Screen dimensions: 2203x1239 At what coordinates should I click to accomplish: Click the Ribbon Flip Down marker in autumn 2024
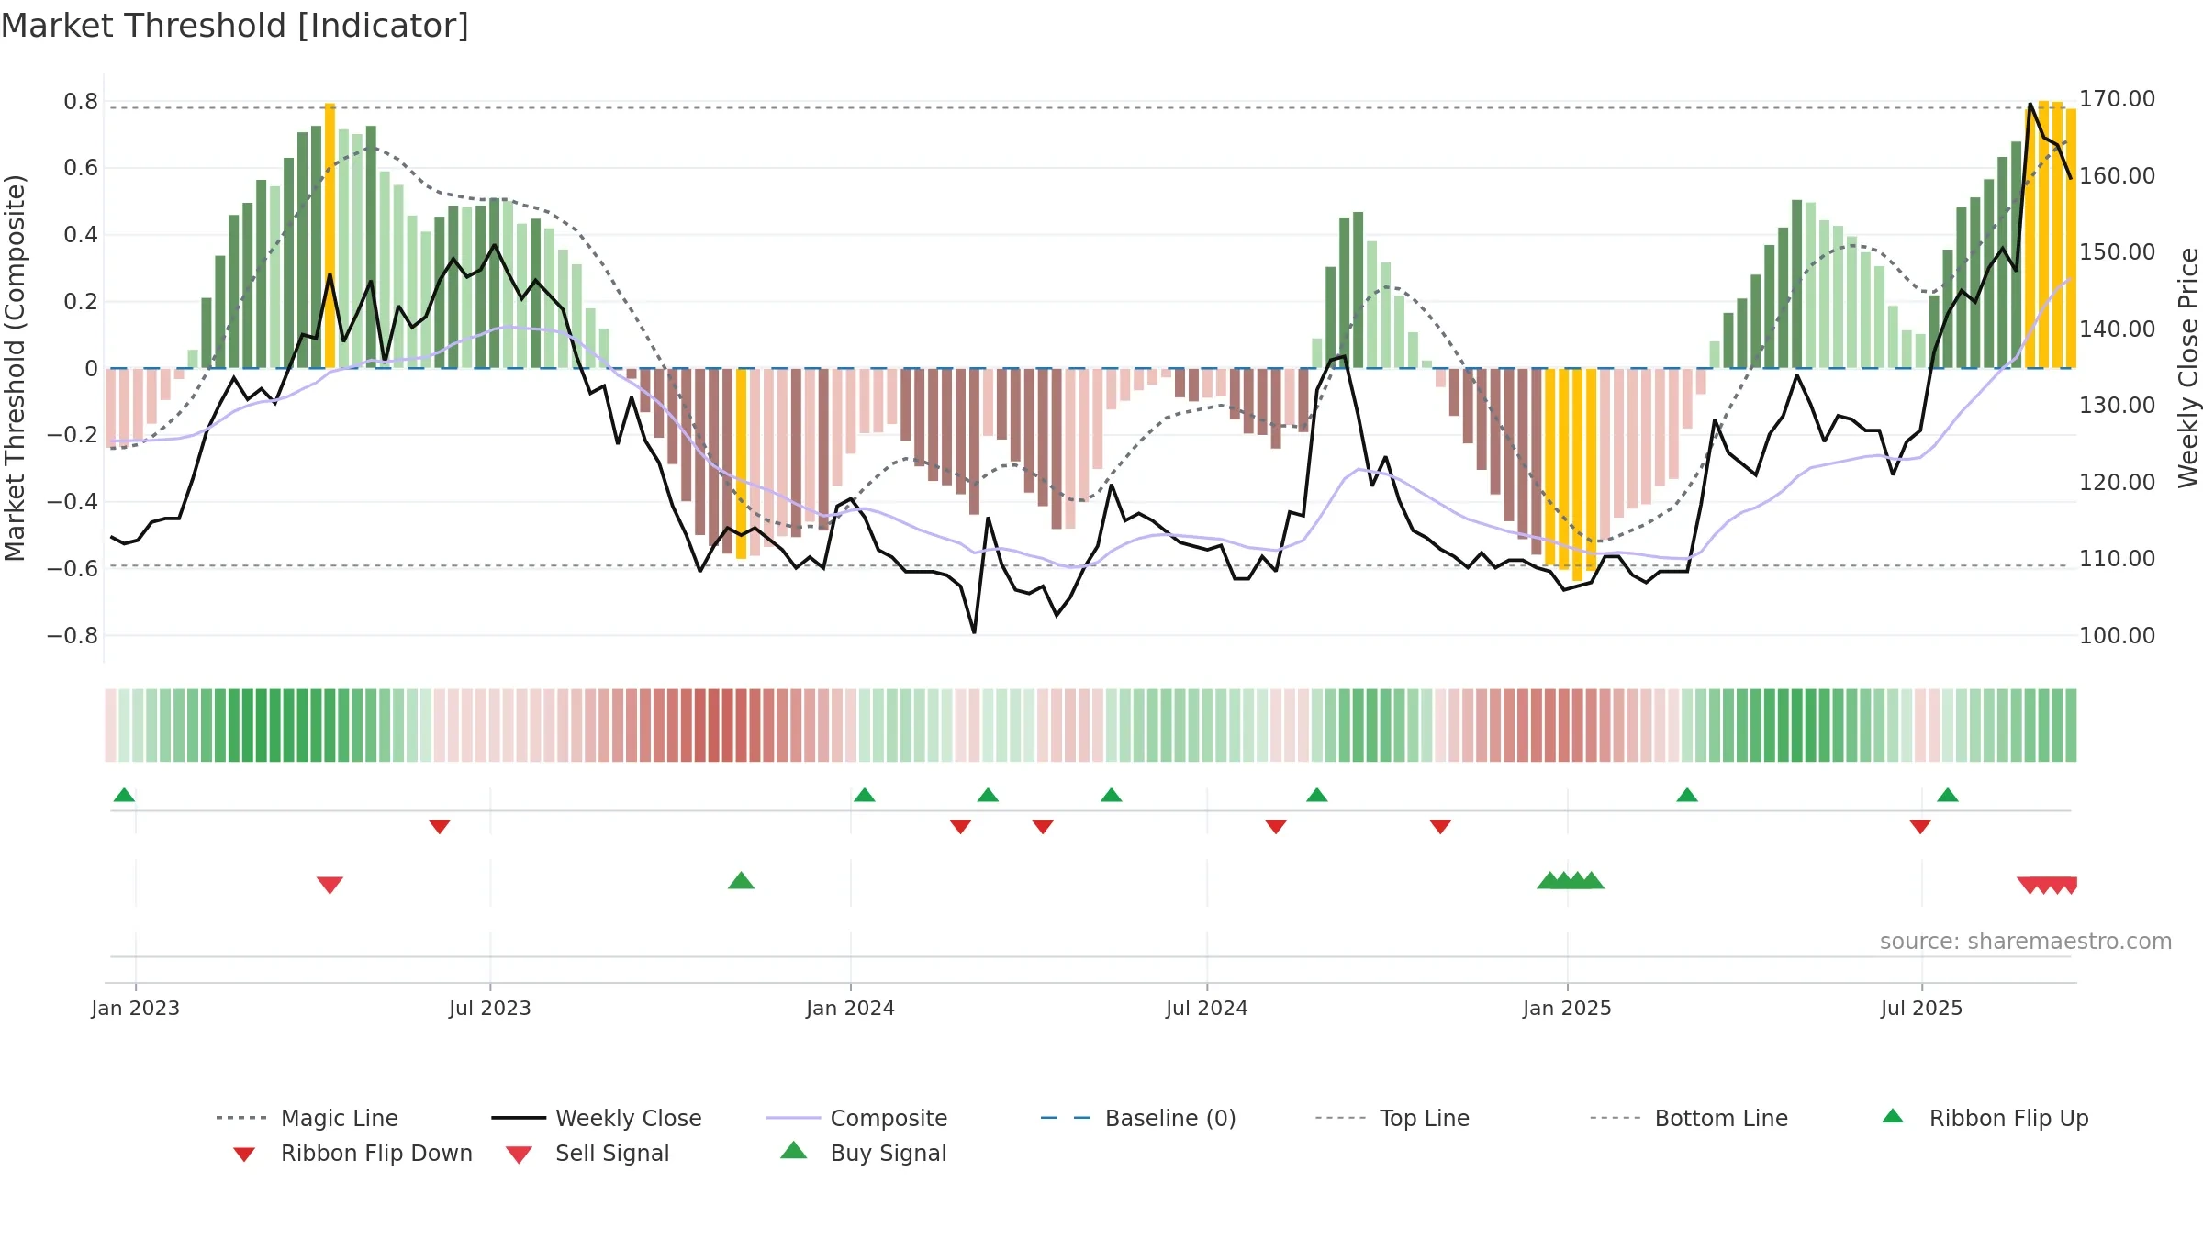coord(1440,827)
